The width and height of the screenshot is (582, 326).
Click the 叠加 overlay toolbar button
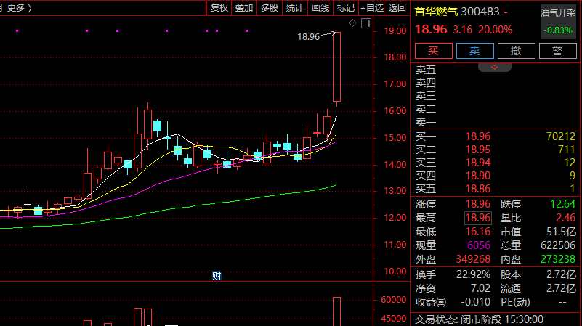[244, 8]
